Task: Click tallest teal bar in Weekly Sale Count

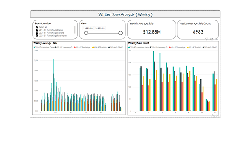Action: point(153,81)
